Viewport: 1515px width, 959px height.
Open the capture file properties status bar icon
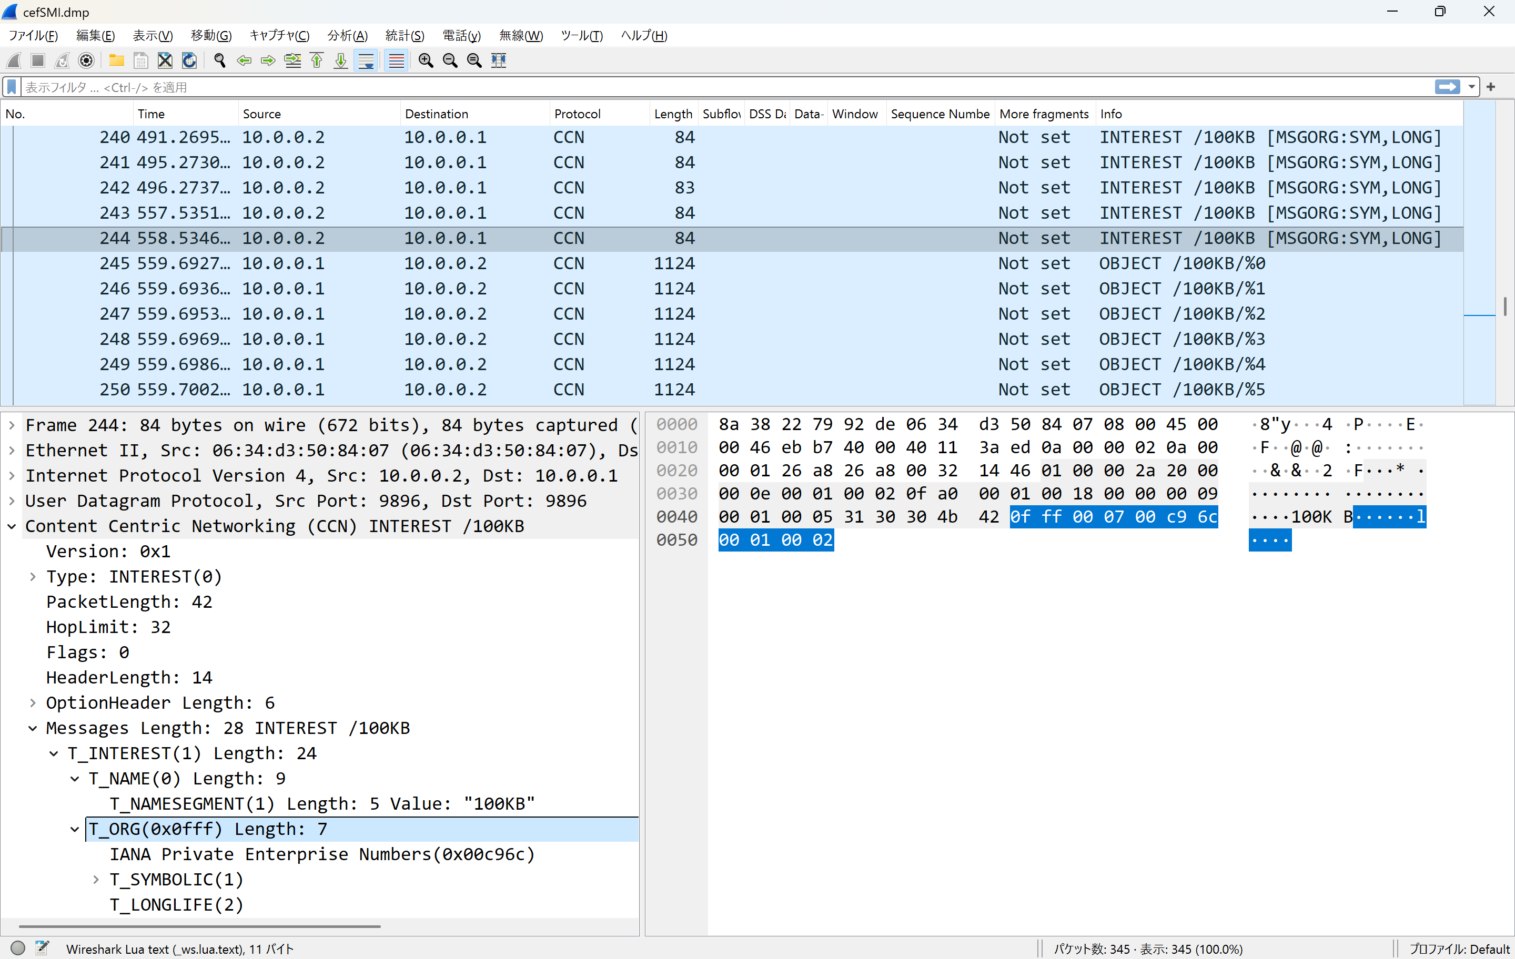[x=42, y=947]
